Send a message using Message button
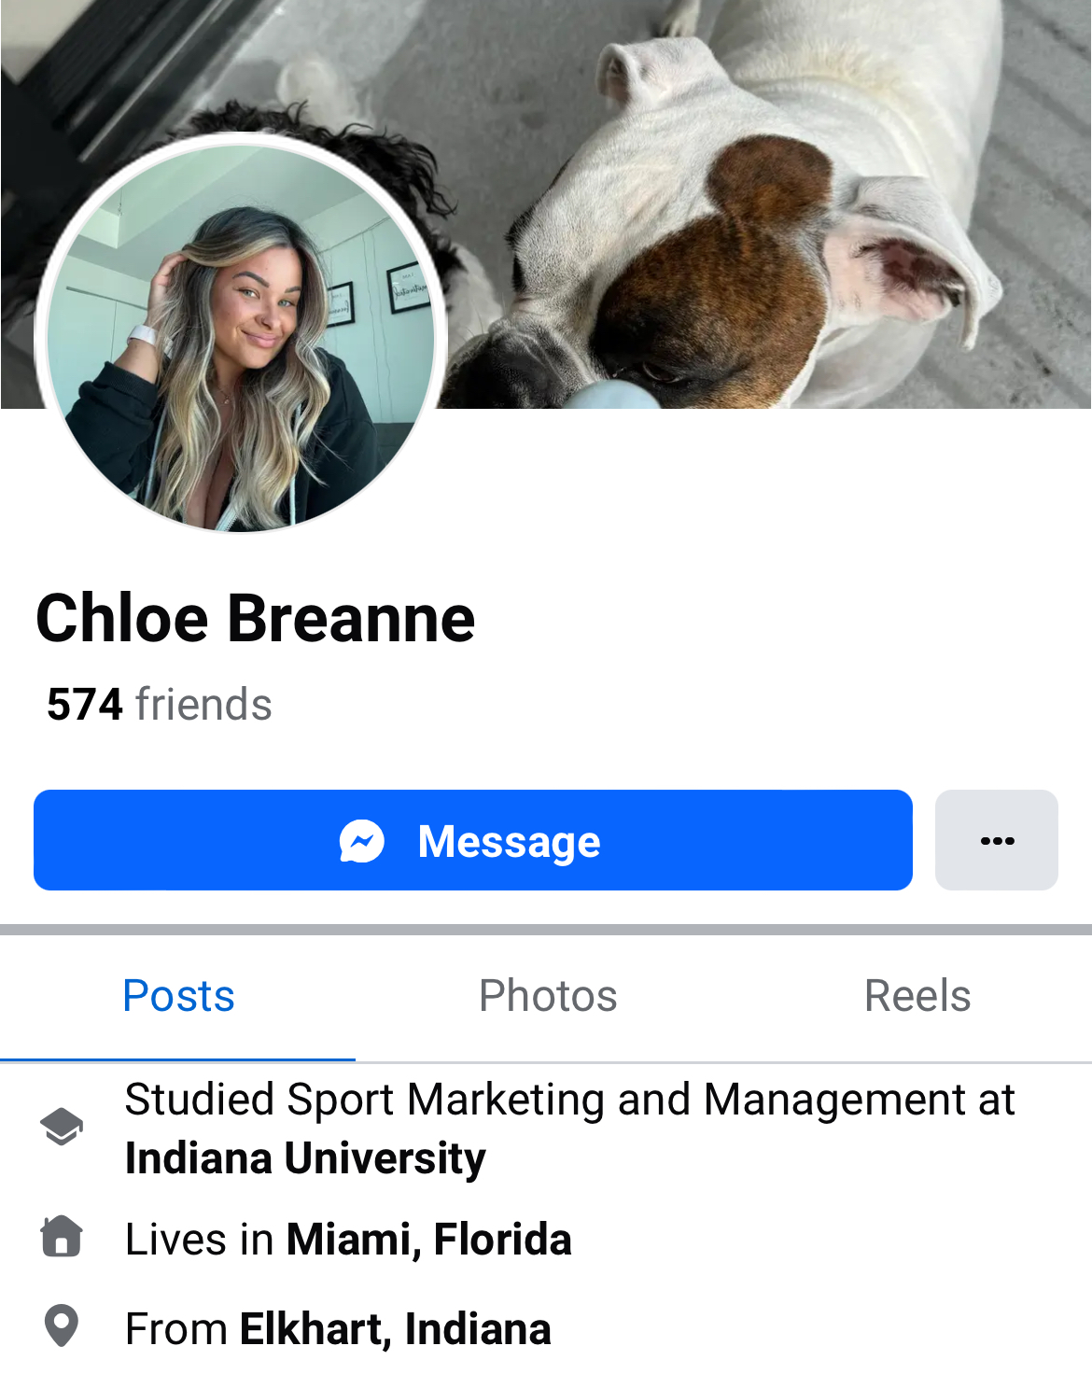This screenshot has width=1092, height=1374. (473, 840)
